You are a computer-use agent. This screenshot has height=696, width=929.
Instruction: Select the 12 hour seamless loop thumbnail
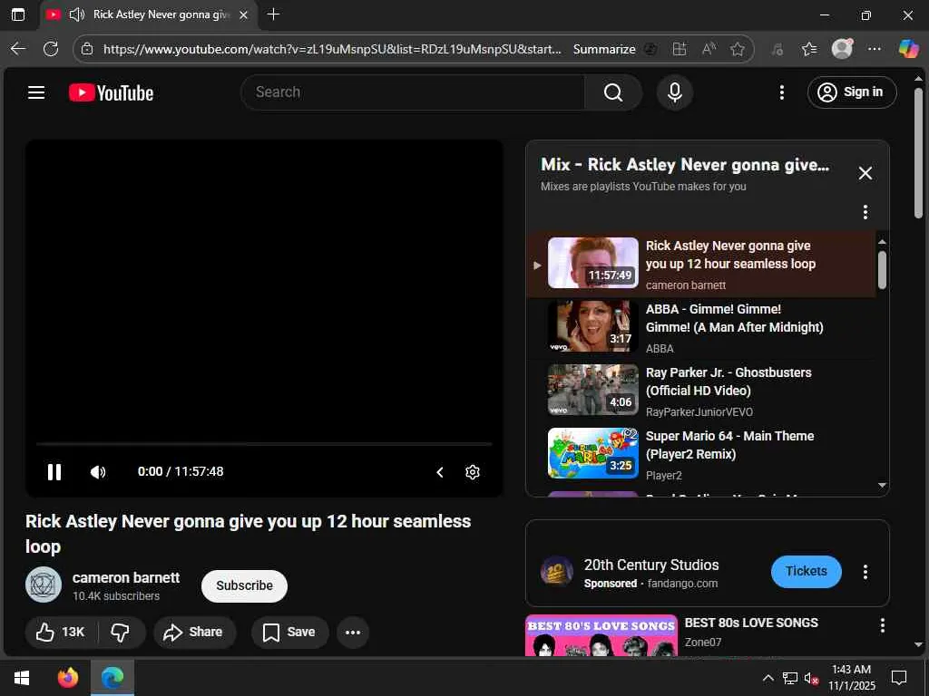592,263
